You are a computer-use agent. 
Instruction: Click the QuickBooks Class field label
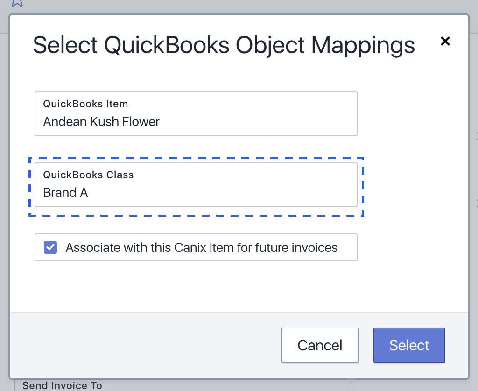(88, 175)
